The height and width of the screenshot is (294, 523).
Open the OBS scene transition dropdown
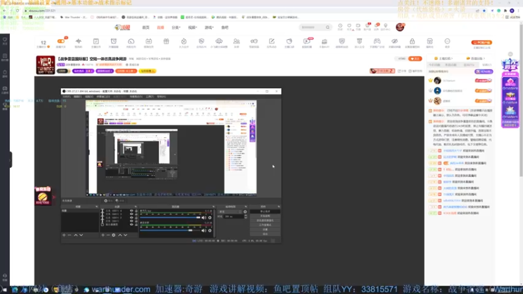[x=230, y=212]
